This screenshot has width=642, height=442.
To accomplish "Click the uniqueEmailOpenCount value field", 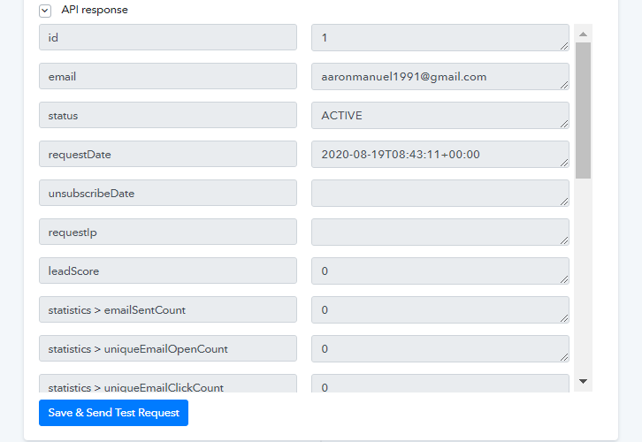I will click(x=440, y=348).
